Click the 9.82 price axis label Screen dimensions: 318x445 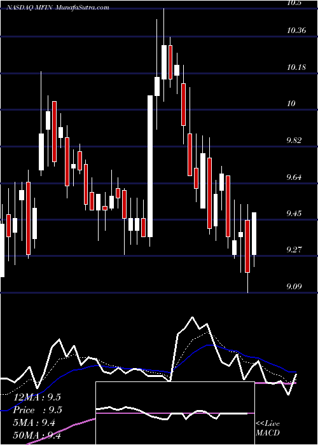pos(294,140)
